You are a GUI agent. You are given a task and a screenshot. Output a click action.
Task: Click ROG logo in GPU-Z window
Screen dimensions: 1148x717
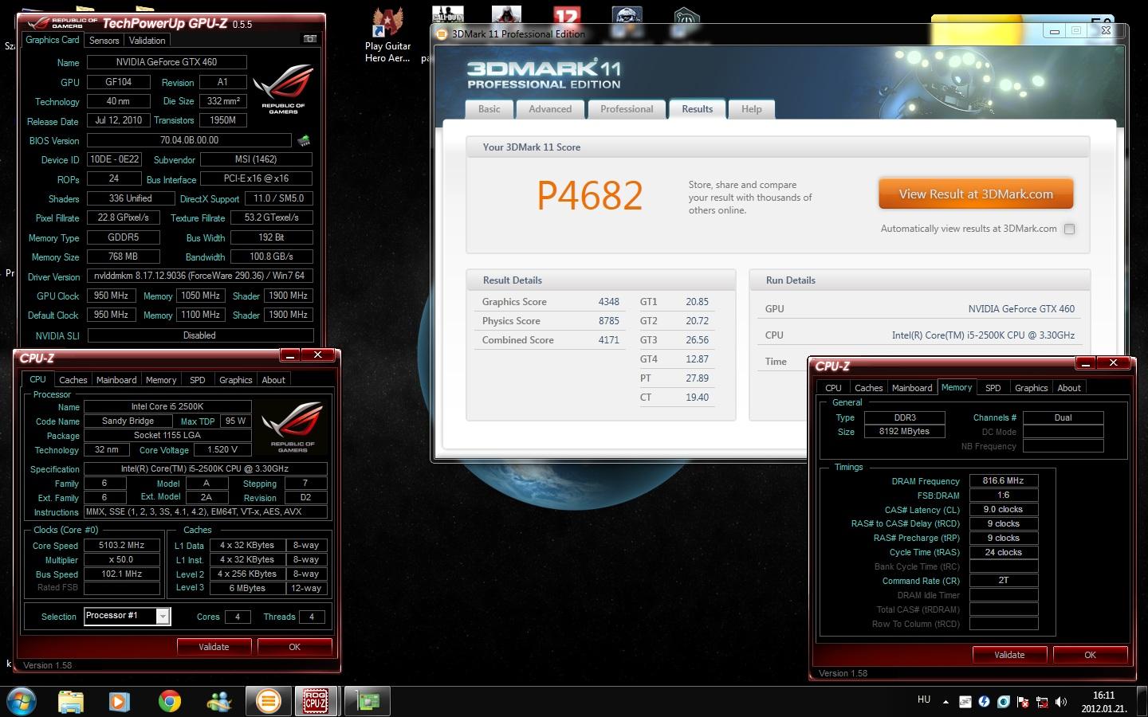[x=282, y=89]
